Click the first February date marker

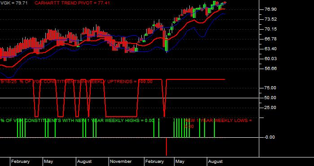click(x=20, y=162)
